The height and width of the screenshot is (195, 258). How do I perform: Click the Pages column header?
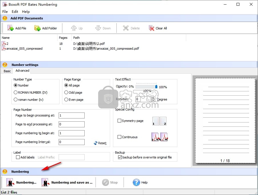64,38
